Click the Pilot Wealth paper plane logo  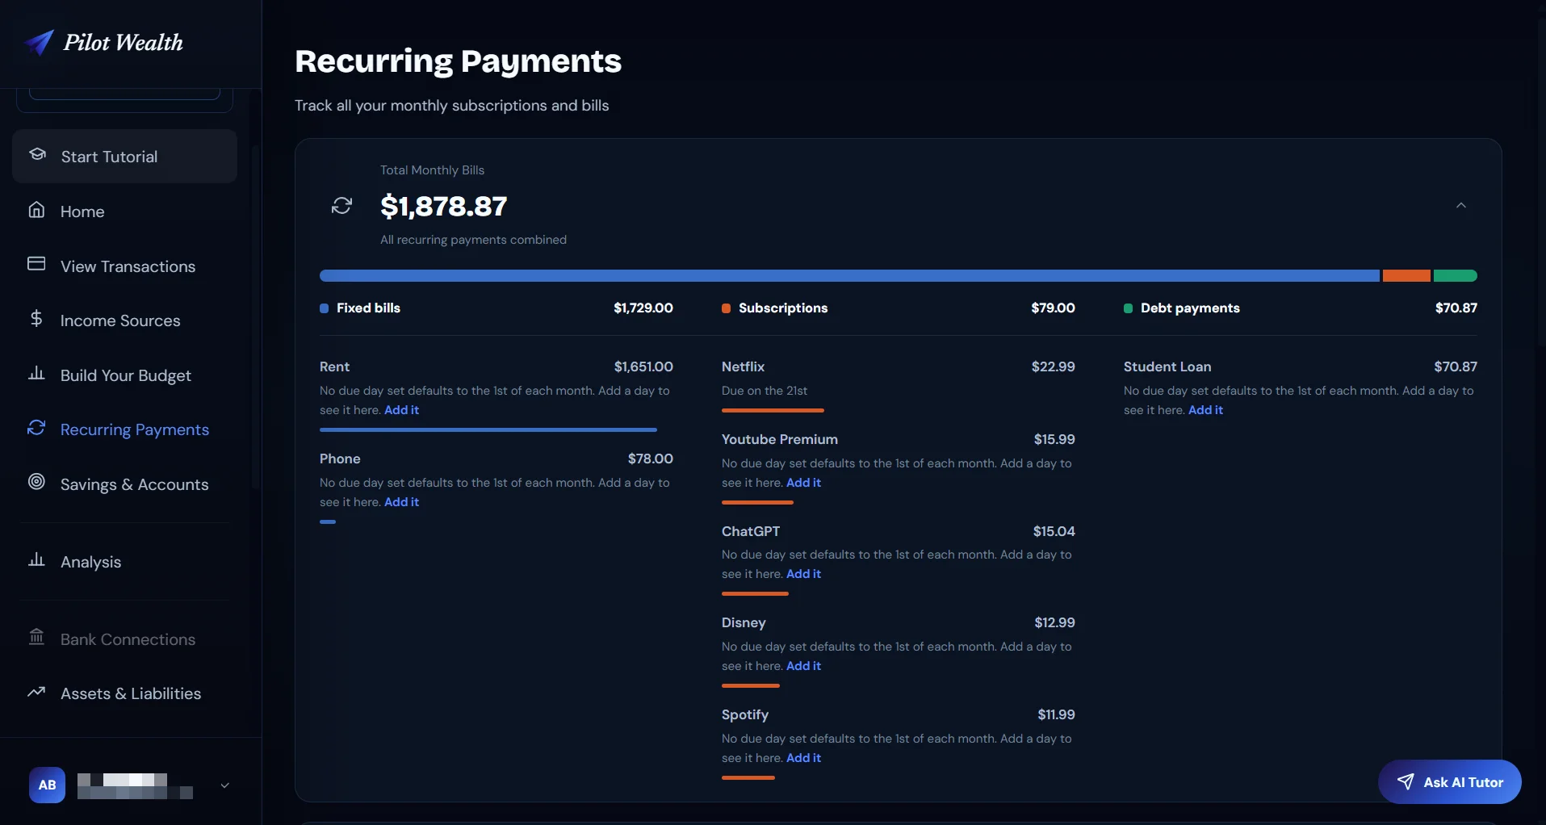coord(39,43)
